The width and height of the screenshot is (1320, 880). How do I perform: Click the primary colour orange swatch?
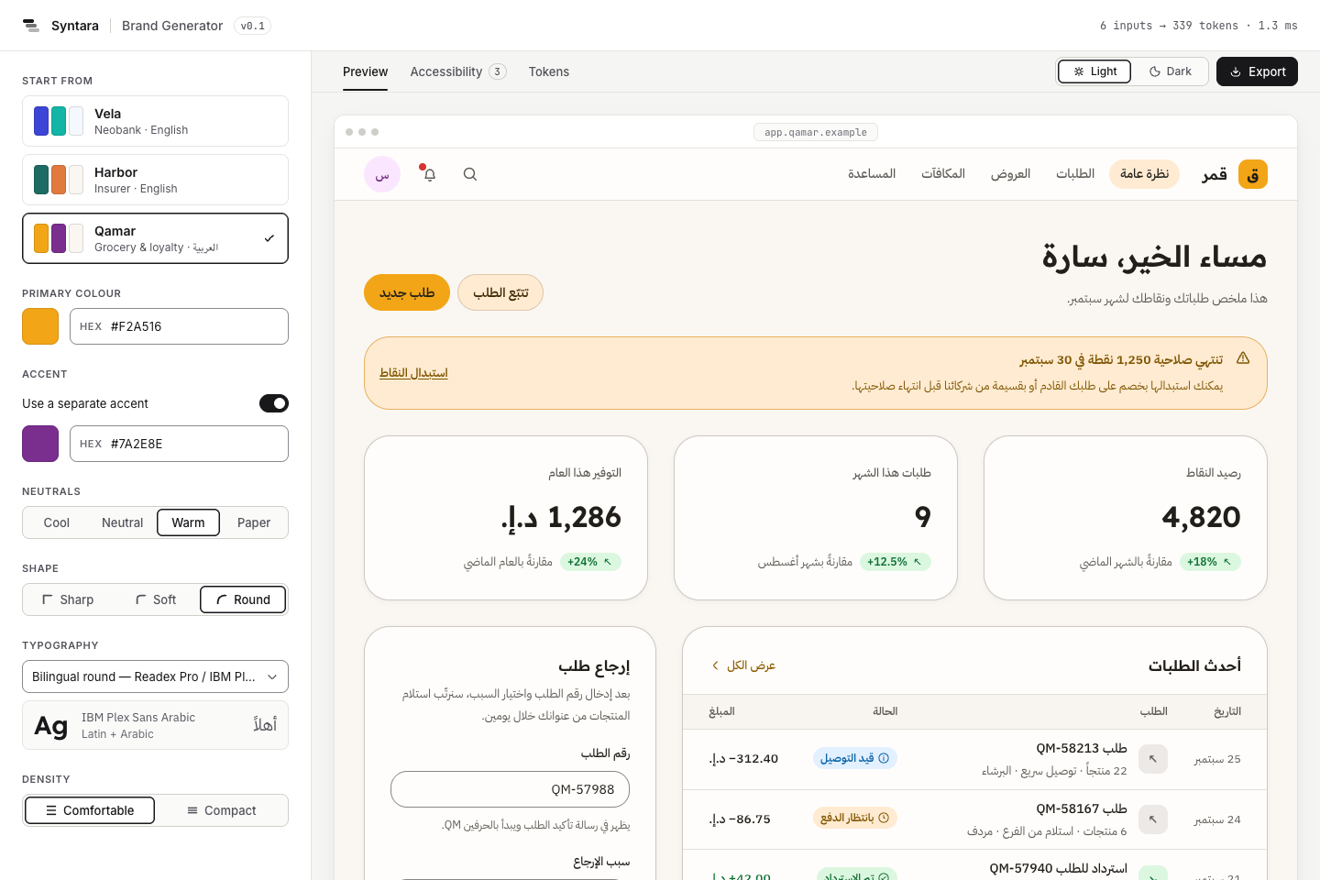(x=40, y=326)
